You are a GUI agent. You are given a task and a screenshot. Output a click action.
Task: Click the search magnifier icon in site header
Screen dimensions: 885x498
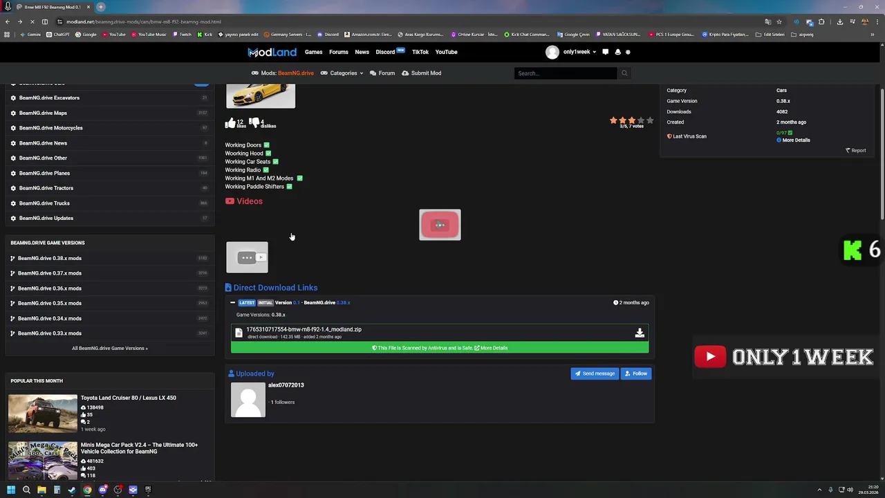pyautogui.click(x=624, y=73)
